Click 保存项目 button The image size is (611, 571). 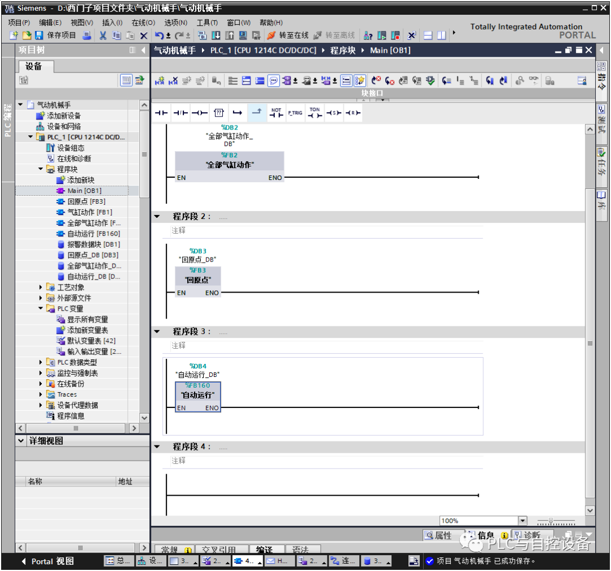click(55, 36)
